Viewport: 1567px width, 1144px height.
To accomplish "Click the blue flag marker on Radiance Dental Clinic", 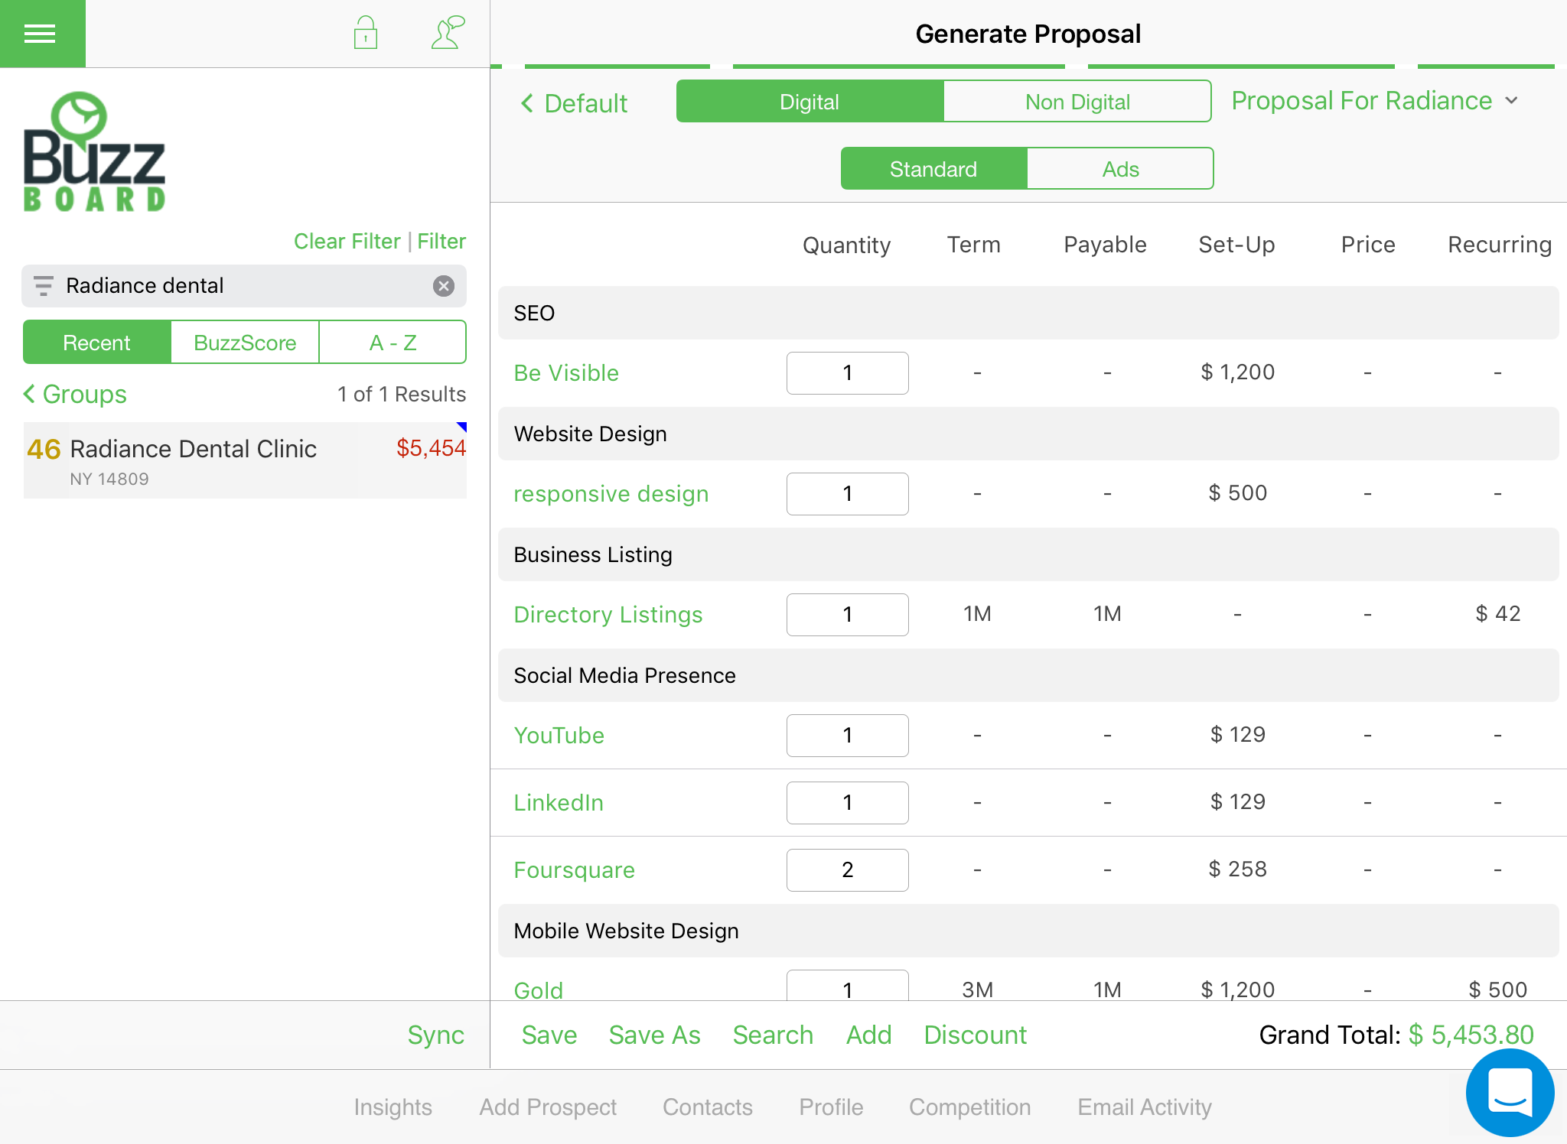I will 461,426.
